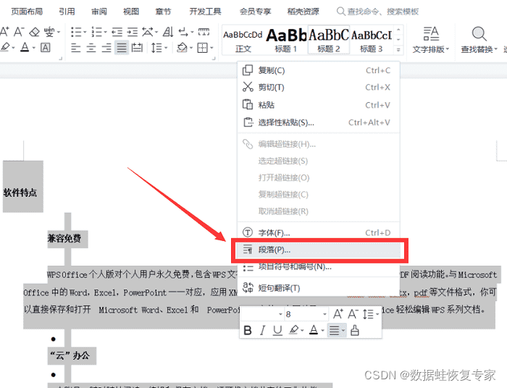Open 查找替换 (find and replace)
The width and height of the screenshot is (507, 388).
pos(479,40)
